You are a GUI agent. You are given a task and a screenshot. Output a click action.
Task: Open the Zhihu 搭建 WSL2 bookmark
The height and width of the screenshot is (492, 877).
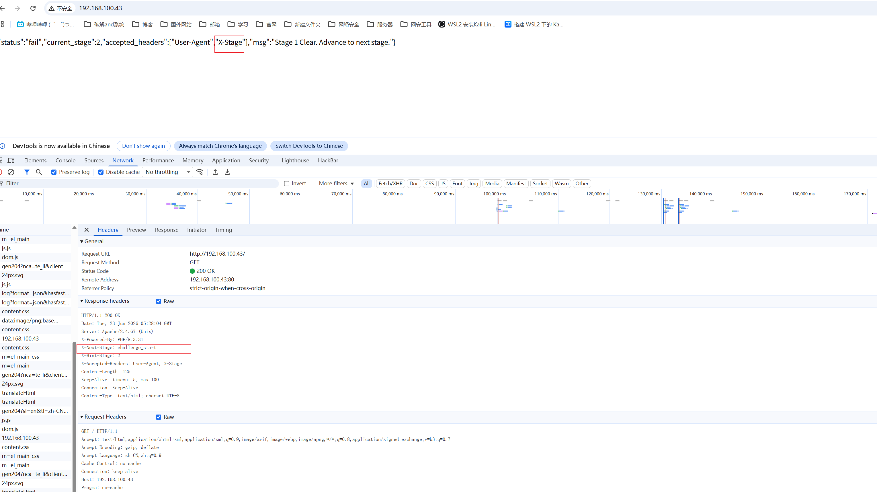click(x=534, y=24)
